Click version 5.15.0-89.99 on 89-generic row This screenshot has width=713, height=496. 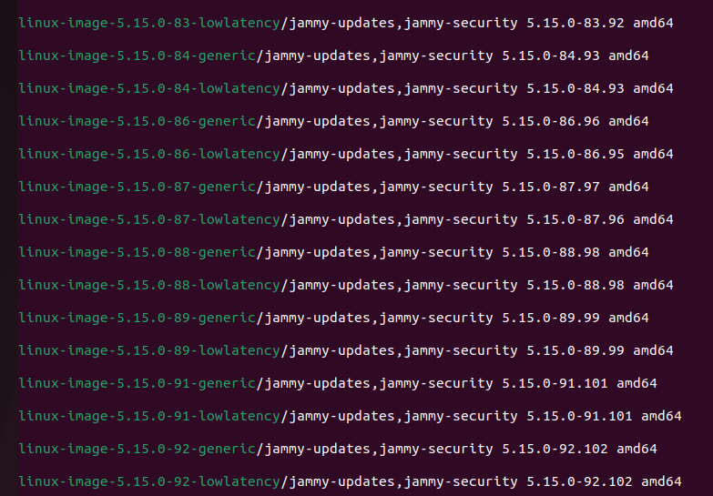coord(551,318)
